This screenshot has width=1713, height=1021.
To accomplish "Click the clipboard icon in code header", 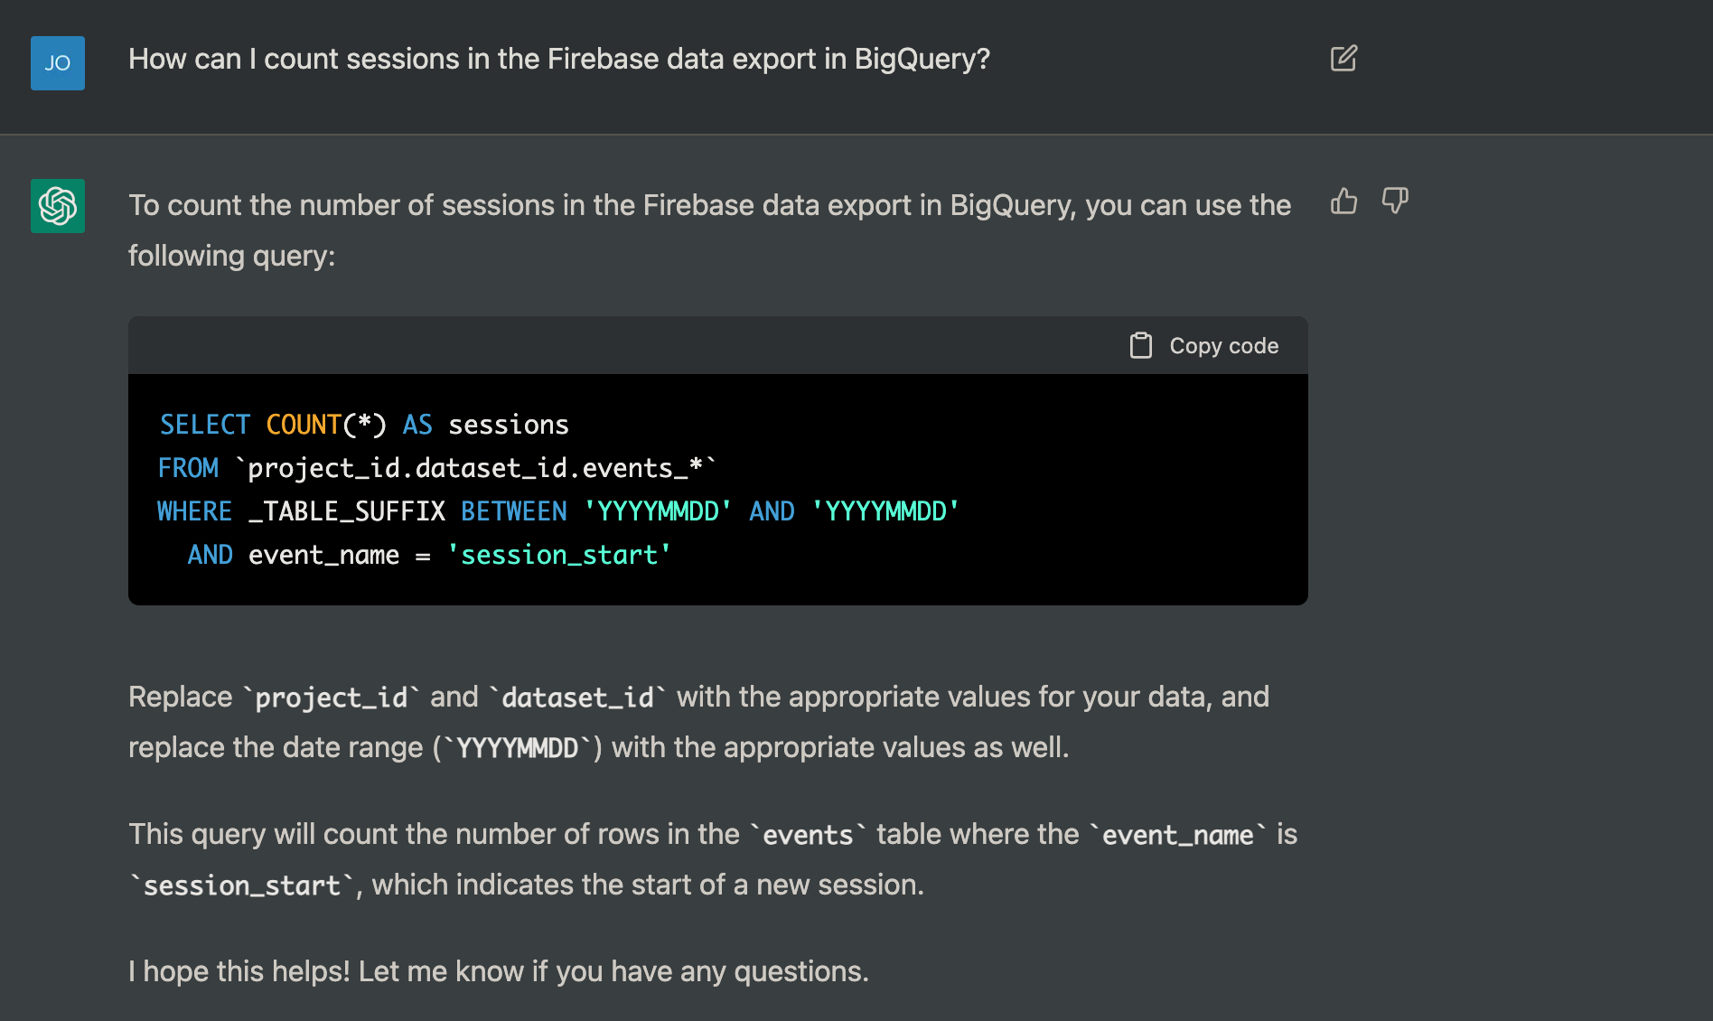I will point(1141,346).
